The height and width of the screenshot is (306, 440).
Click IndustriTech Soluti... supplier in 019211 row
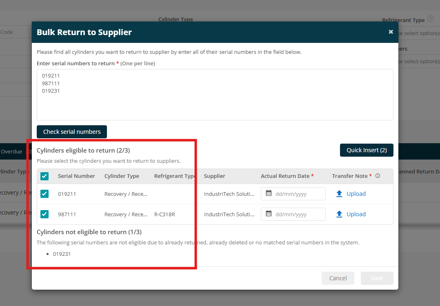(x=229, y=194)
